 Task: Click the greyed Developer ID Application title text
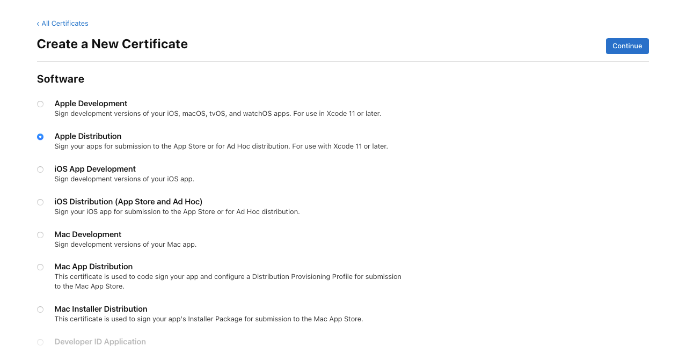tap(100, 342)
